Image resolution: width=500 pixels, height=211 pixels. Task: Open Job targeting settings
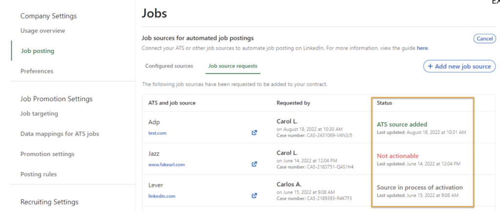[39, 114]
